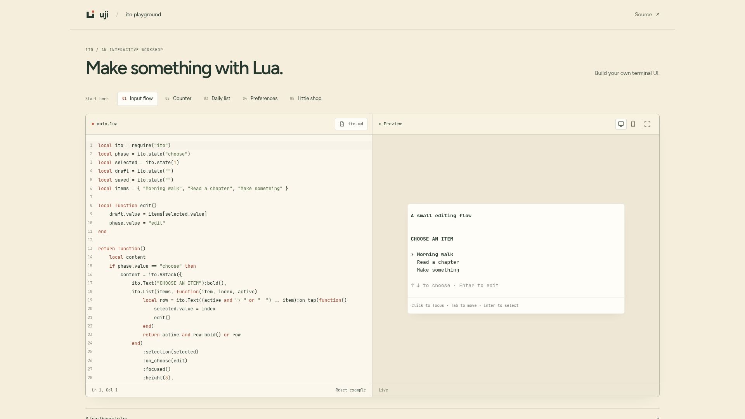This screenshot has width=745, height=419.
Task: Click the Ln 1, Col 1 status text
Action: (x=105, y=390)
